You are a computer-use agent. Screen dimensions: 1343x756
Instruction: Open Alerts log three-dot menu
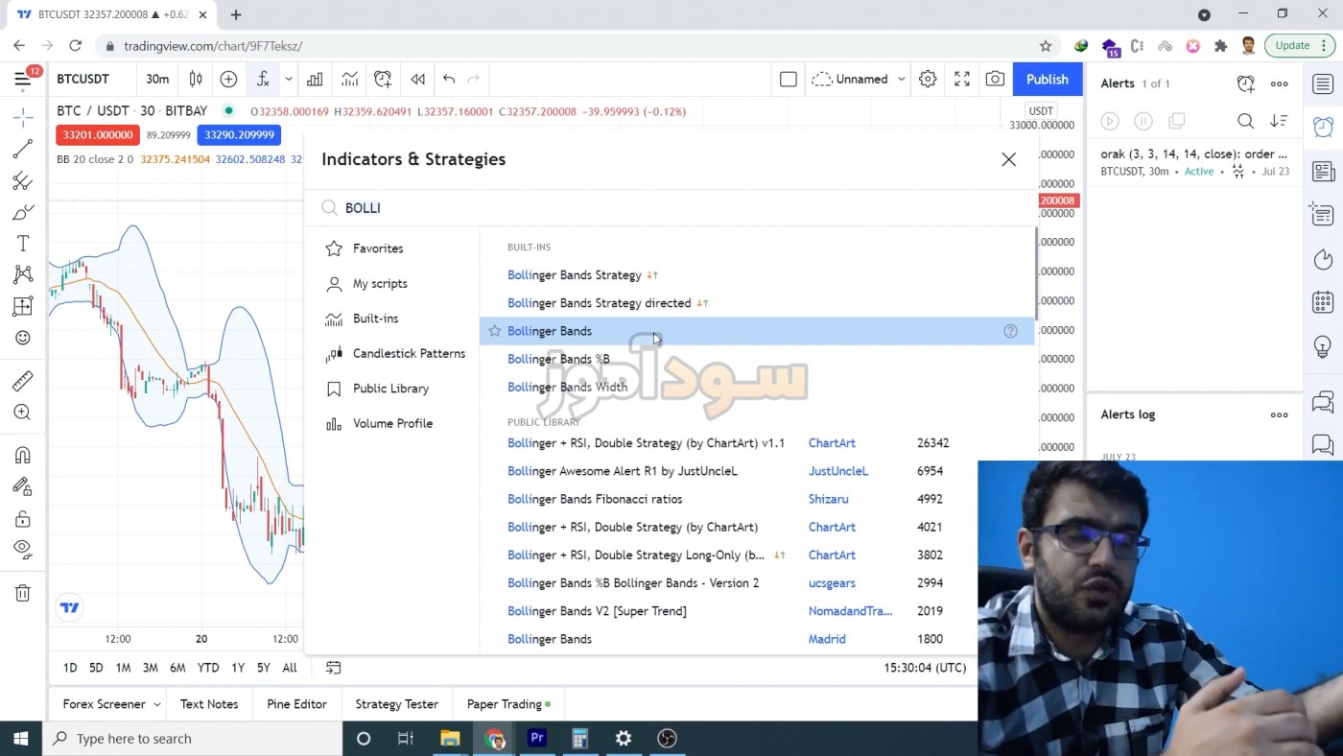1279,414
